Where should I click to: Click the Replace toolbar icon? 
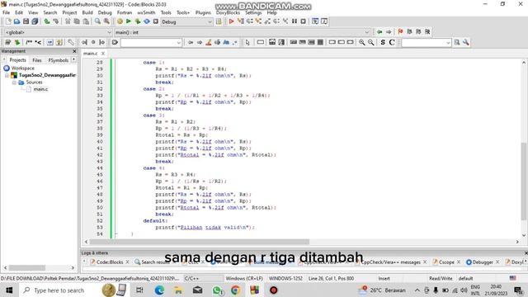[x=106, y=21]
